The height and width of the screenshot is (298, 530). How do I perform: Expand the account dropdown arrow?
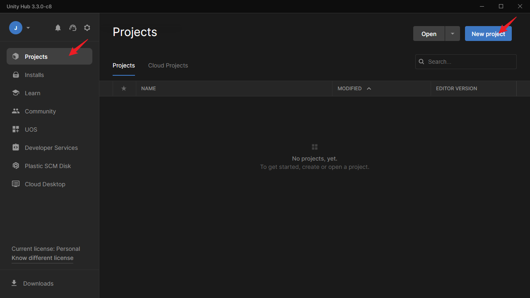28,28
